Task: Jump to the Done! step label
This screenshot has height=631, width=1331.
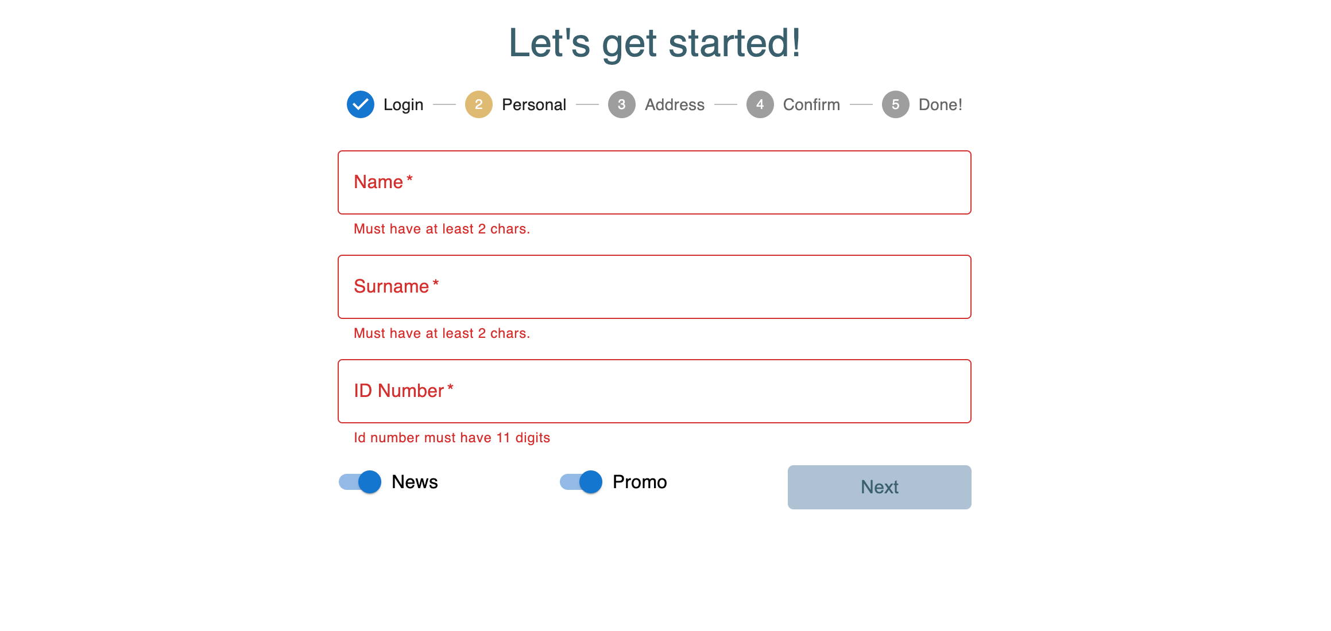Action: [x=940, y=104]
